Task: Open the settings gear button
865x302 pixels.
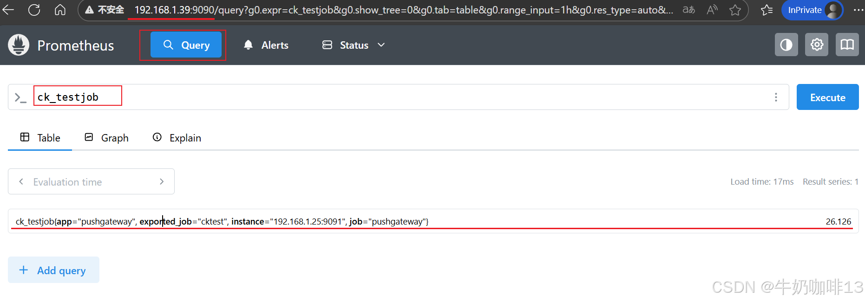Action: point(817,45)
